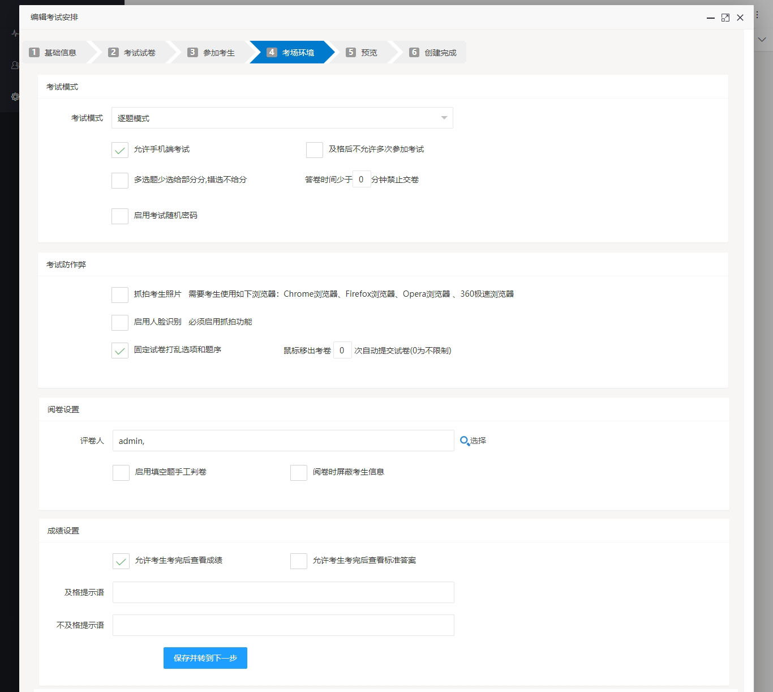Minimize the 编辑考试安排 dialog
The height and width of the screenshot is (692, 773).
click(711, 18)
